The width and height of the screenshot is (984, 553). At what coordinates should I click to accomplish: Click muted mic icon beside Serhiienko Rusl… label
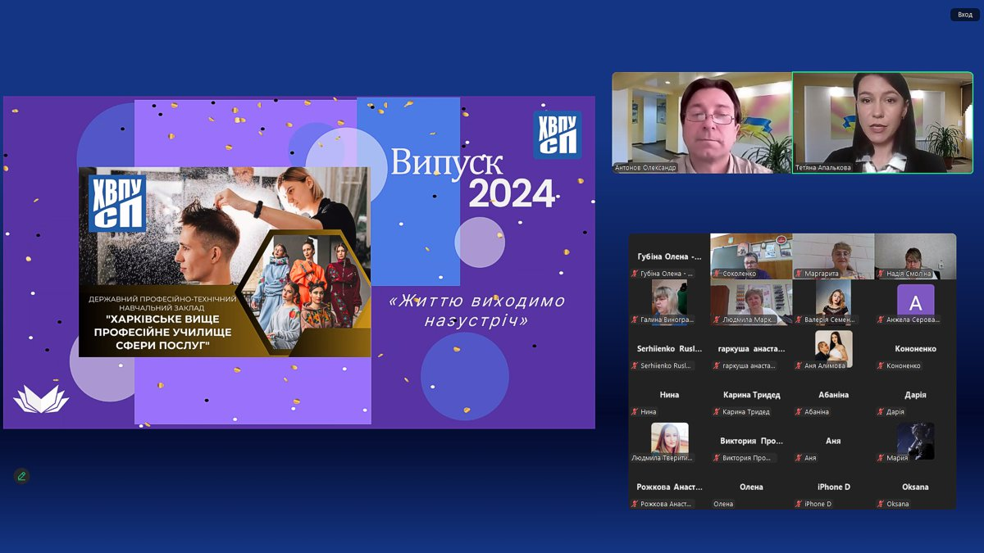pos(635,365)
